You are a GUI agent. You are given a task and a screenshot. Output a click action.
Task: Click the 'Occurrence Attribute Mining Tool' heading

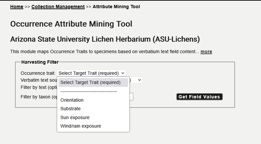71,24
